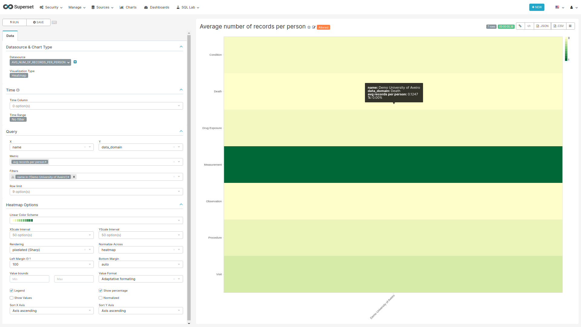Change the No filter time range

tap(18, 119)
